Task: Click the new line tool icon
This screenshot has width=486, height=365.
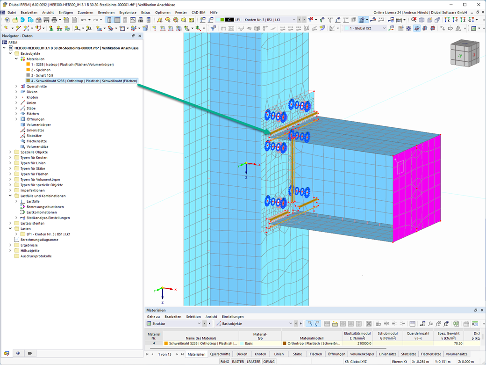Action: tap(18, 28)
